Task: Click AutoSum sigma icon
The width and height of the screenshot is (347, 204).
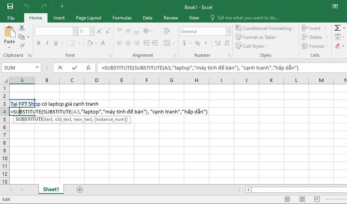Action: point(337,28)
